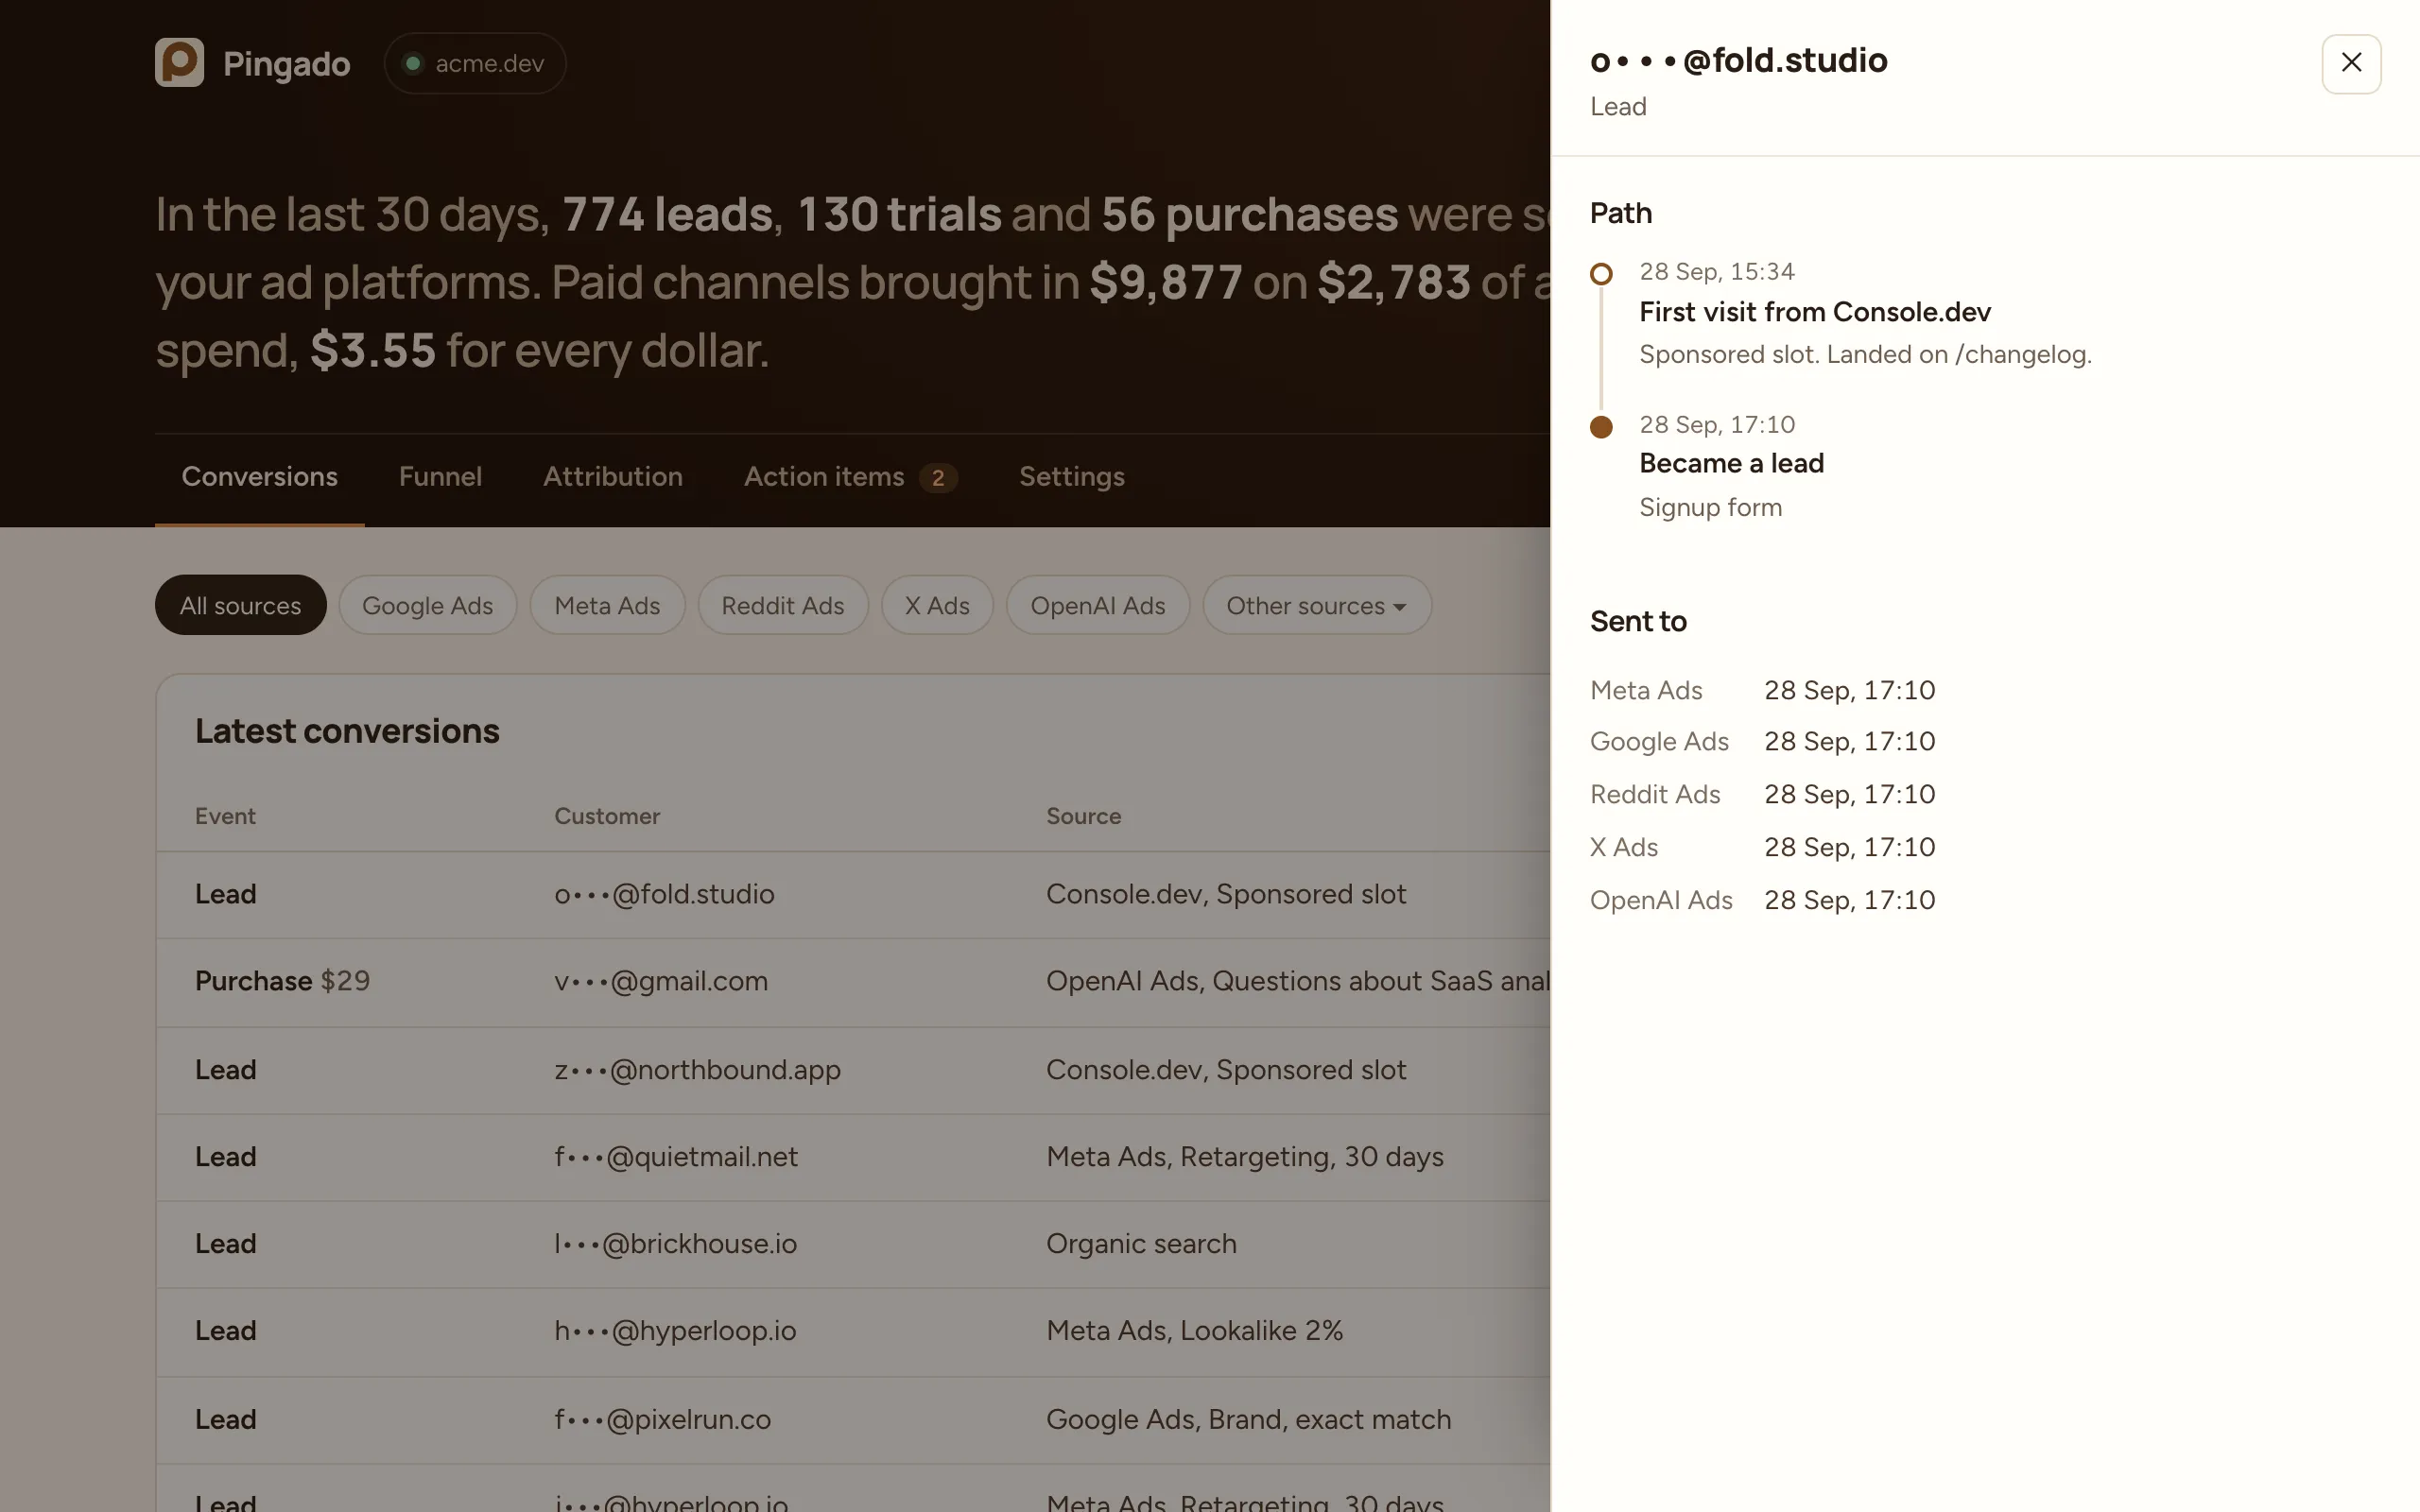Image resolution: width=2420 pixels, height=1512 pixels.
Task: Filter conversions by OpenAI Ads
Action: click(x=1097, y=605)
